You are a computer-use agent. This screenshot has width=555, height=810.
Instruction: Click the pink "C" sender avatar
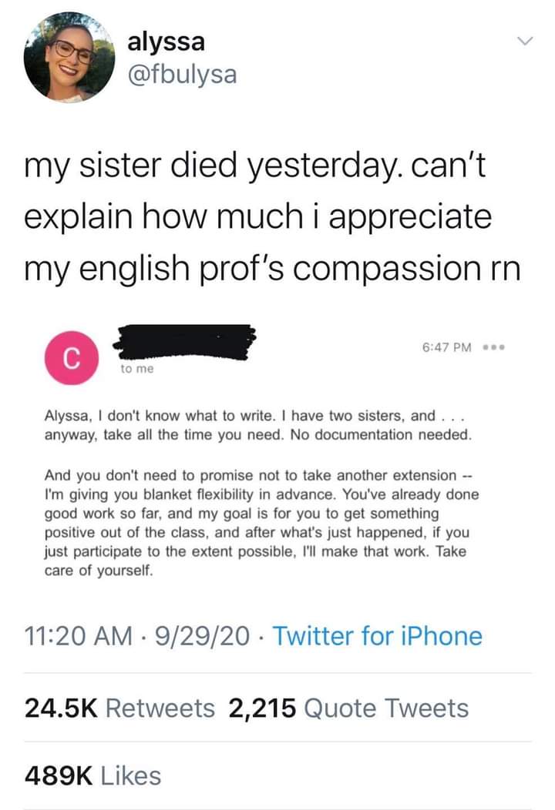coord(71,358)
